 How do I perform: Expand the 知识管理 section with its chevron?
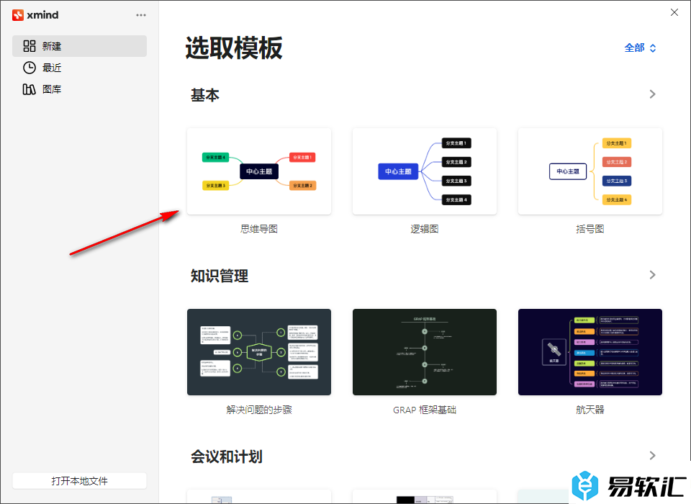tap(653, 275)
